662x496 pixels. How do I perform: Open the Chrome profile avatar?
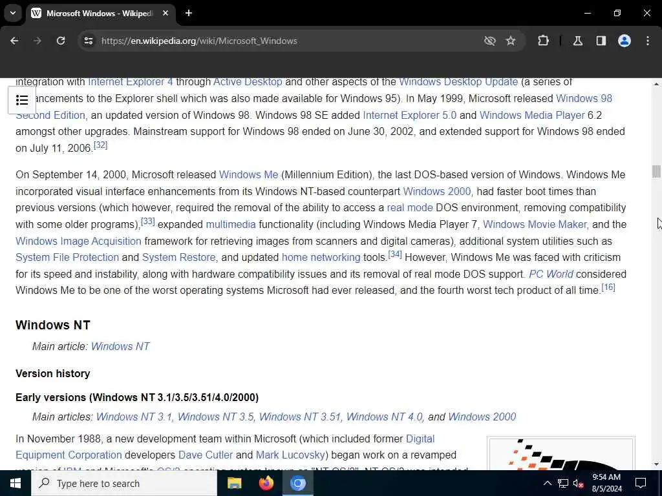625,41
